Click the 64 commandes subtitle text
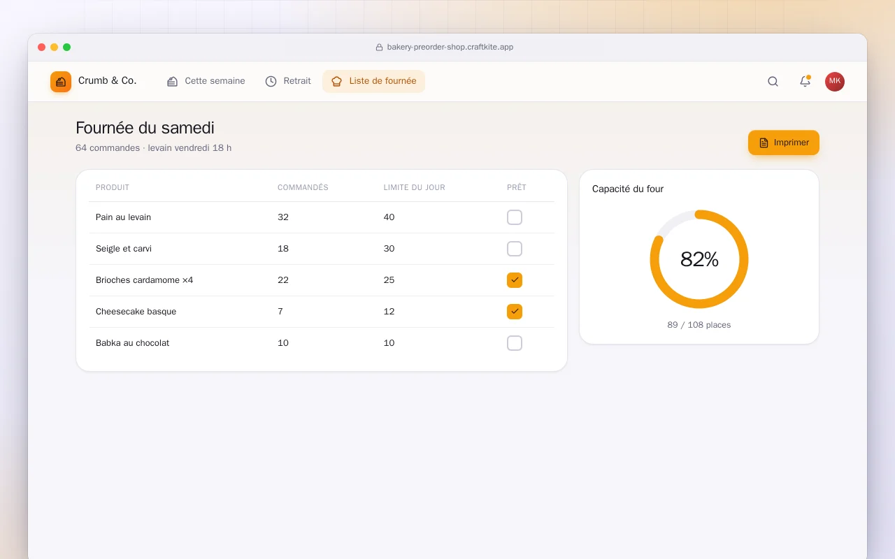This screenshot has height=559, width=895. coord(153,148)
